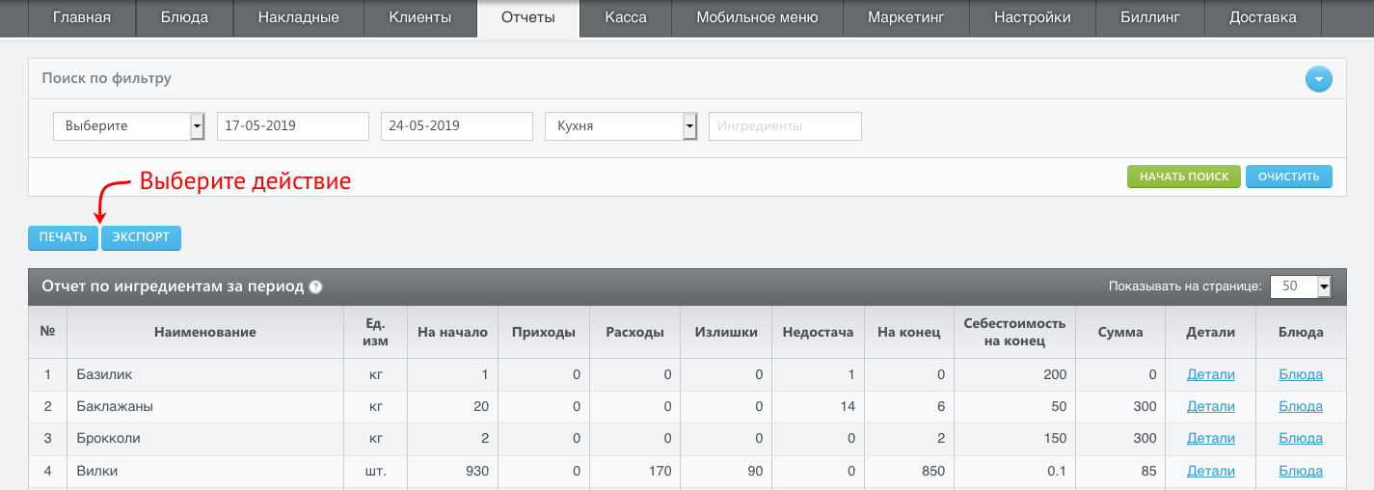Select the Баклажаны ingredient name cell

(x=205, y=406)
